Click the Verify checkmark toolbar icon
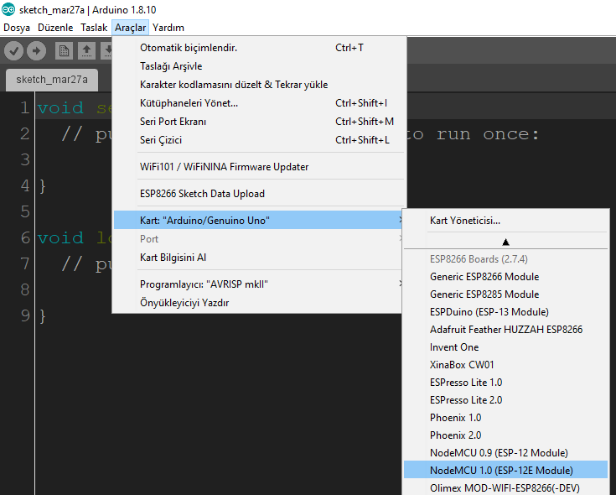 pos(13,51)
